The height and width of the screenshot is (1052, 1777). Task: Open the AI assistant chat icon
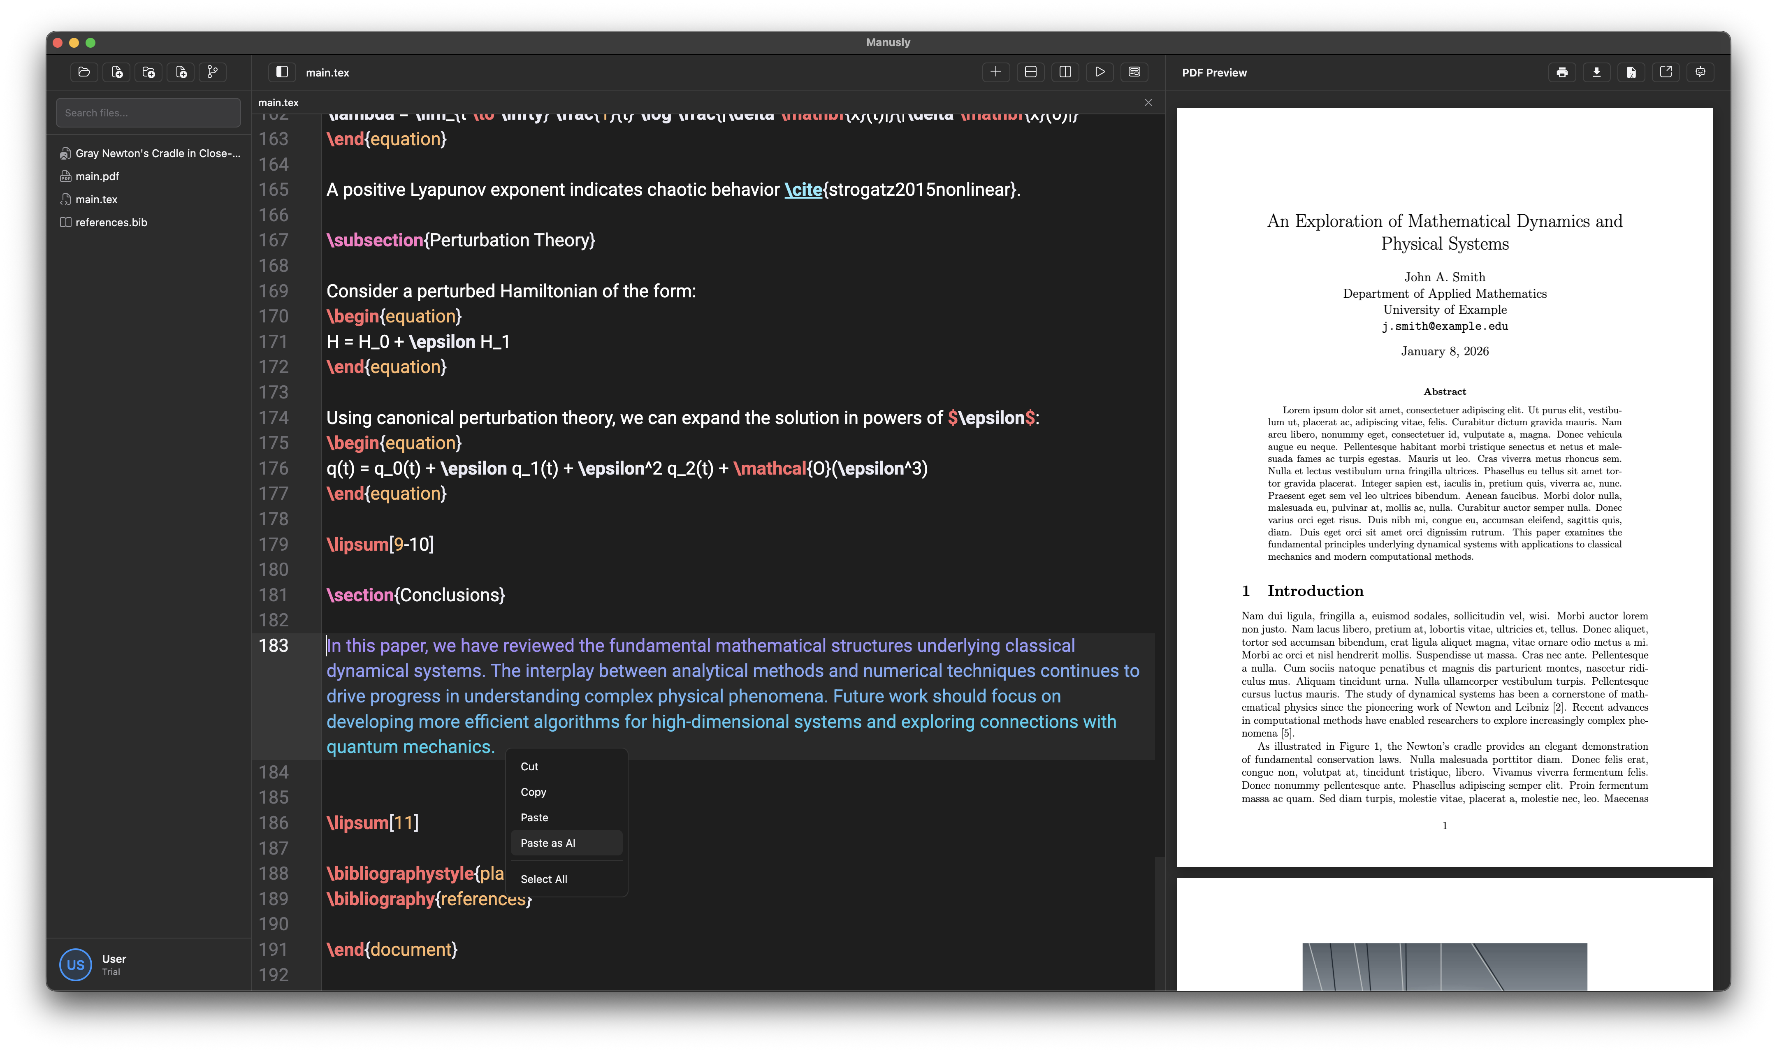1700,72
